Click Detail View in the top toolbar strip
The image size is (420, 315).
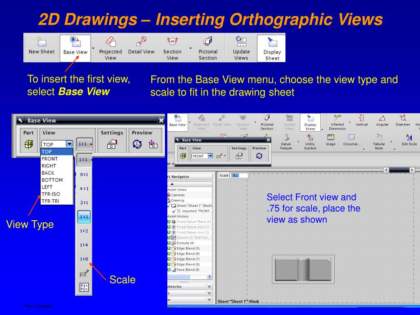click(141, 46)
